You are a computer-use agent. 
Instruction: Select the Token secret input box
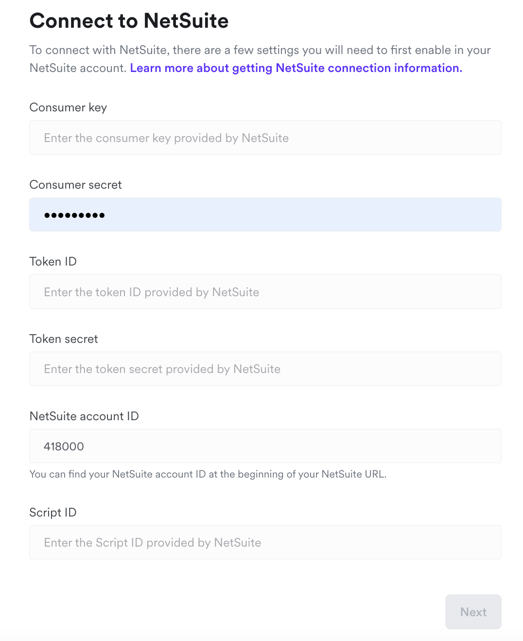click(x=265, y=369)
